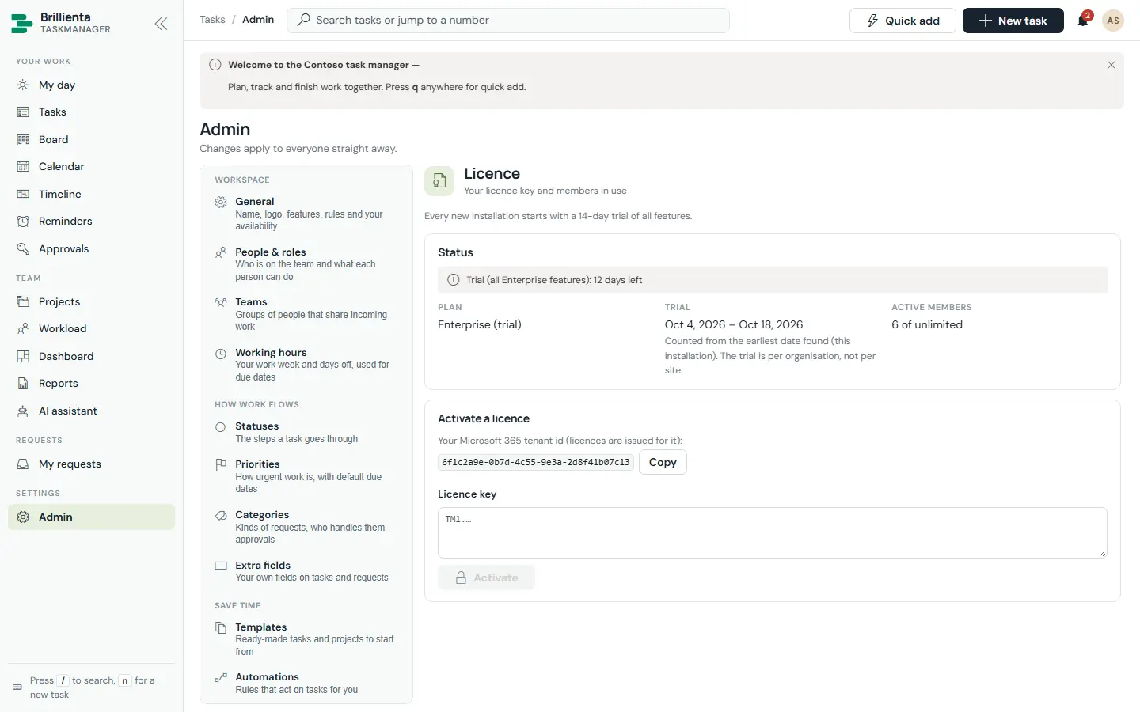Open Tasks in the left navigation
The height and width of the screenshot is (712, 1140).
point(91,112)
